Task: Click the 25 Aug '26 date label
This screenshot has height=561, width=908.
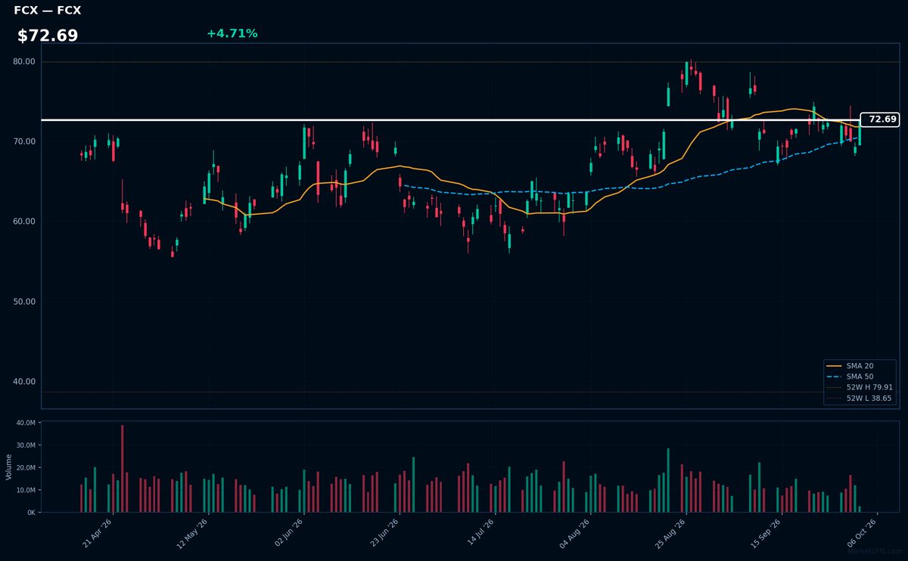Action: coord(672,533)
